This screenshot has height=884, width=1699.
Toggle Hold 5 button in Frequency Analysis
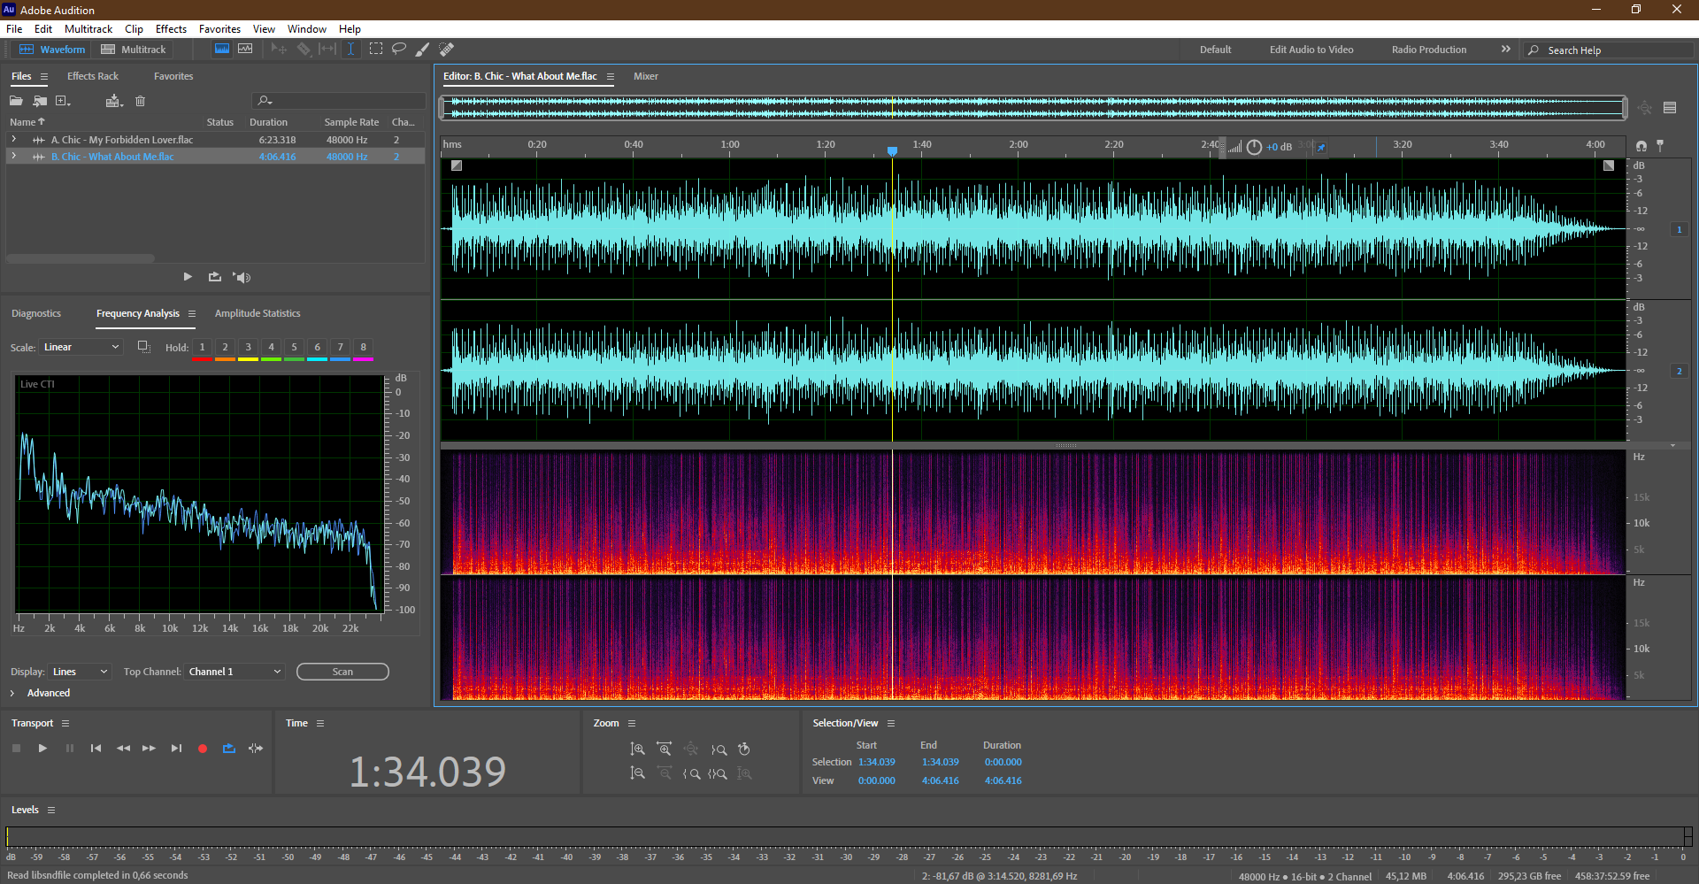tap(294, 347)
